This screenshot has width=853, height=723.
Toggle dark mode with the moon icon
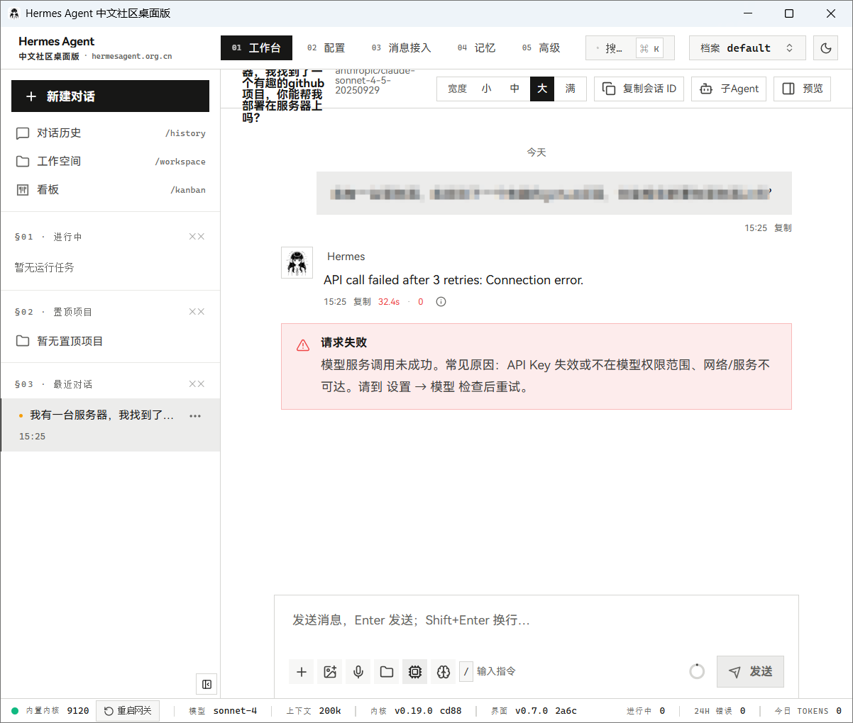pyautogui.click(x=825, y=48)
